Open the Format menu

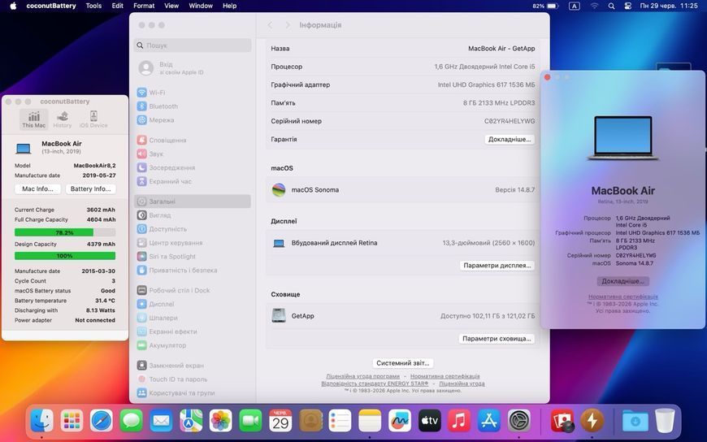(x=144, y=6)
